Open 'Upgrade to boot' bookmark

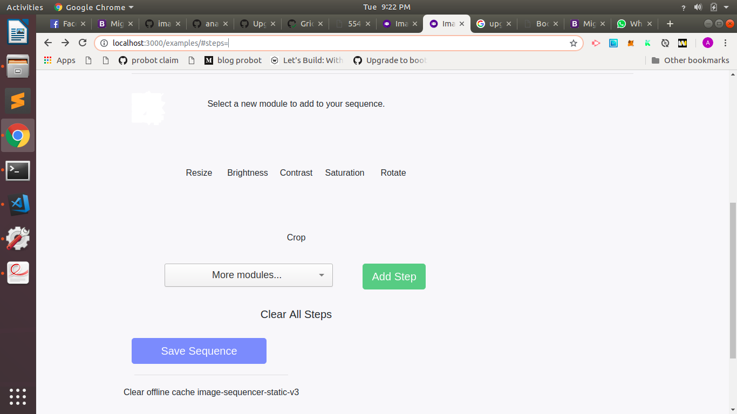pos(390,60)
